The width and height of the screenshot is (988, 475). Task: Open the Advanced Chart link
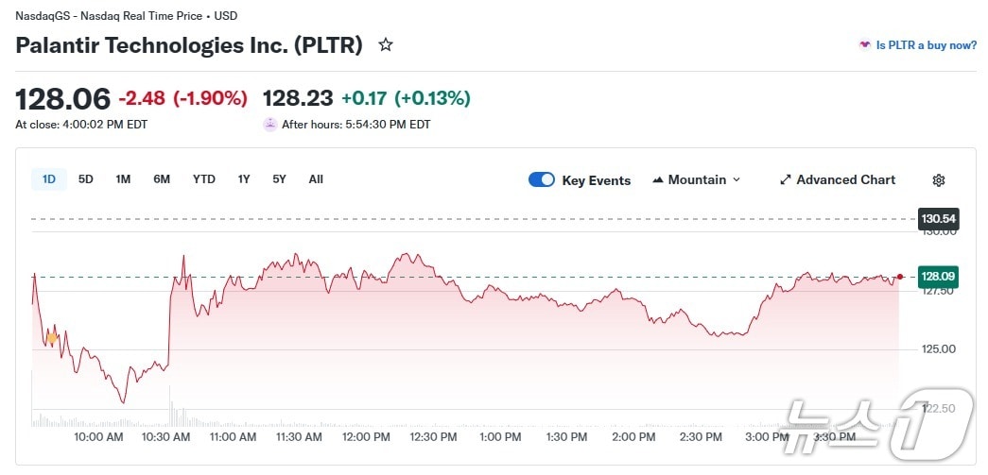845,180
